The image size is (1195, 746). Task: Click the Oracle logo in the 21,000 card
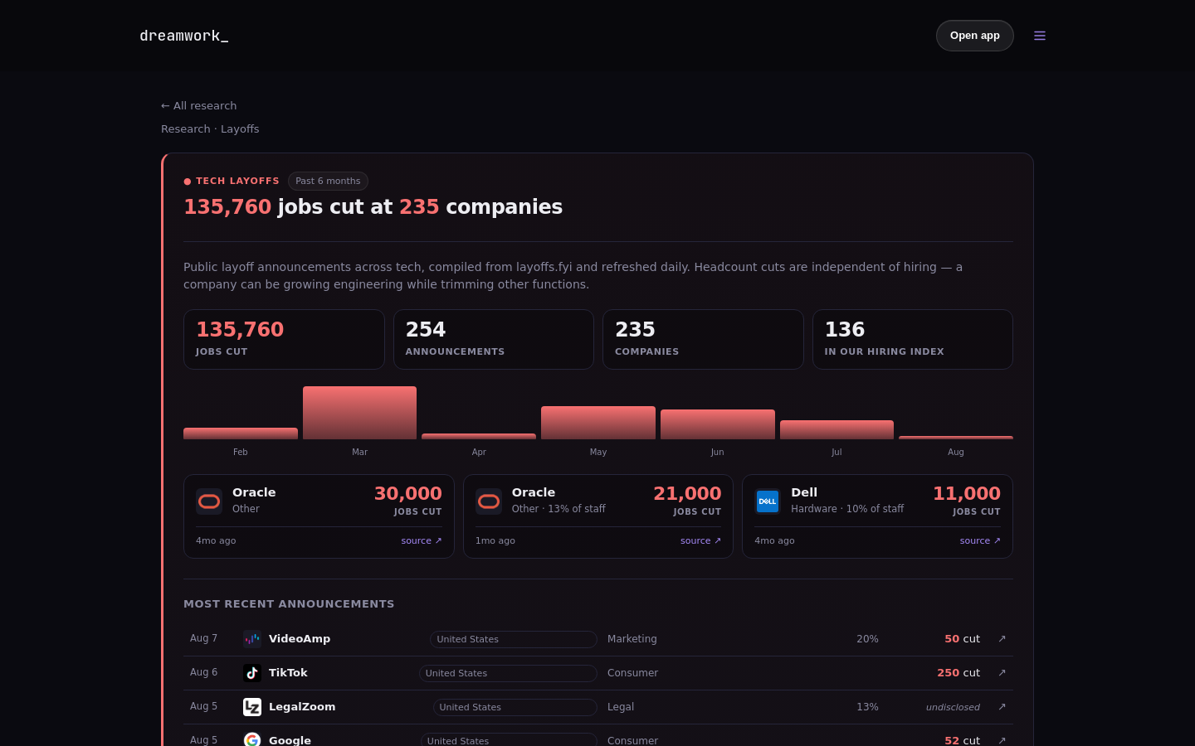(489, 501)
